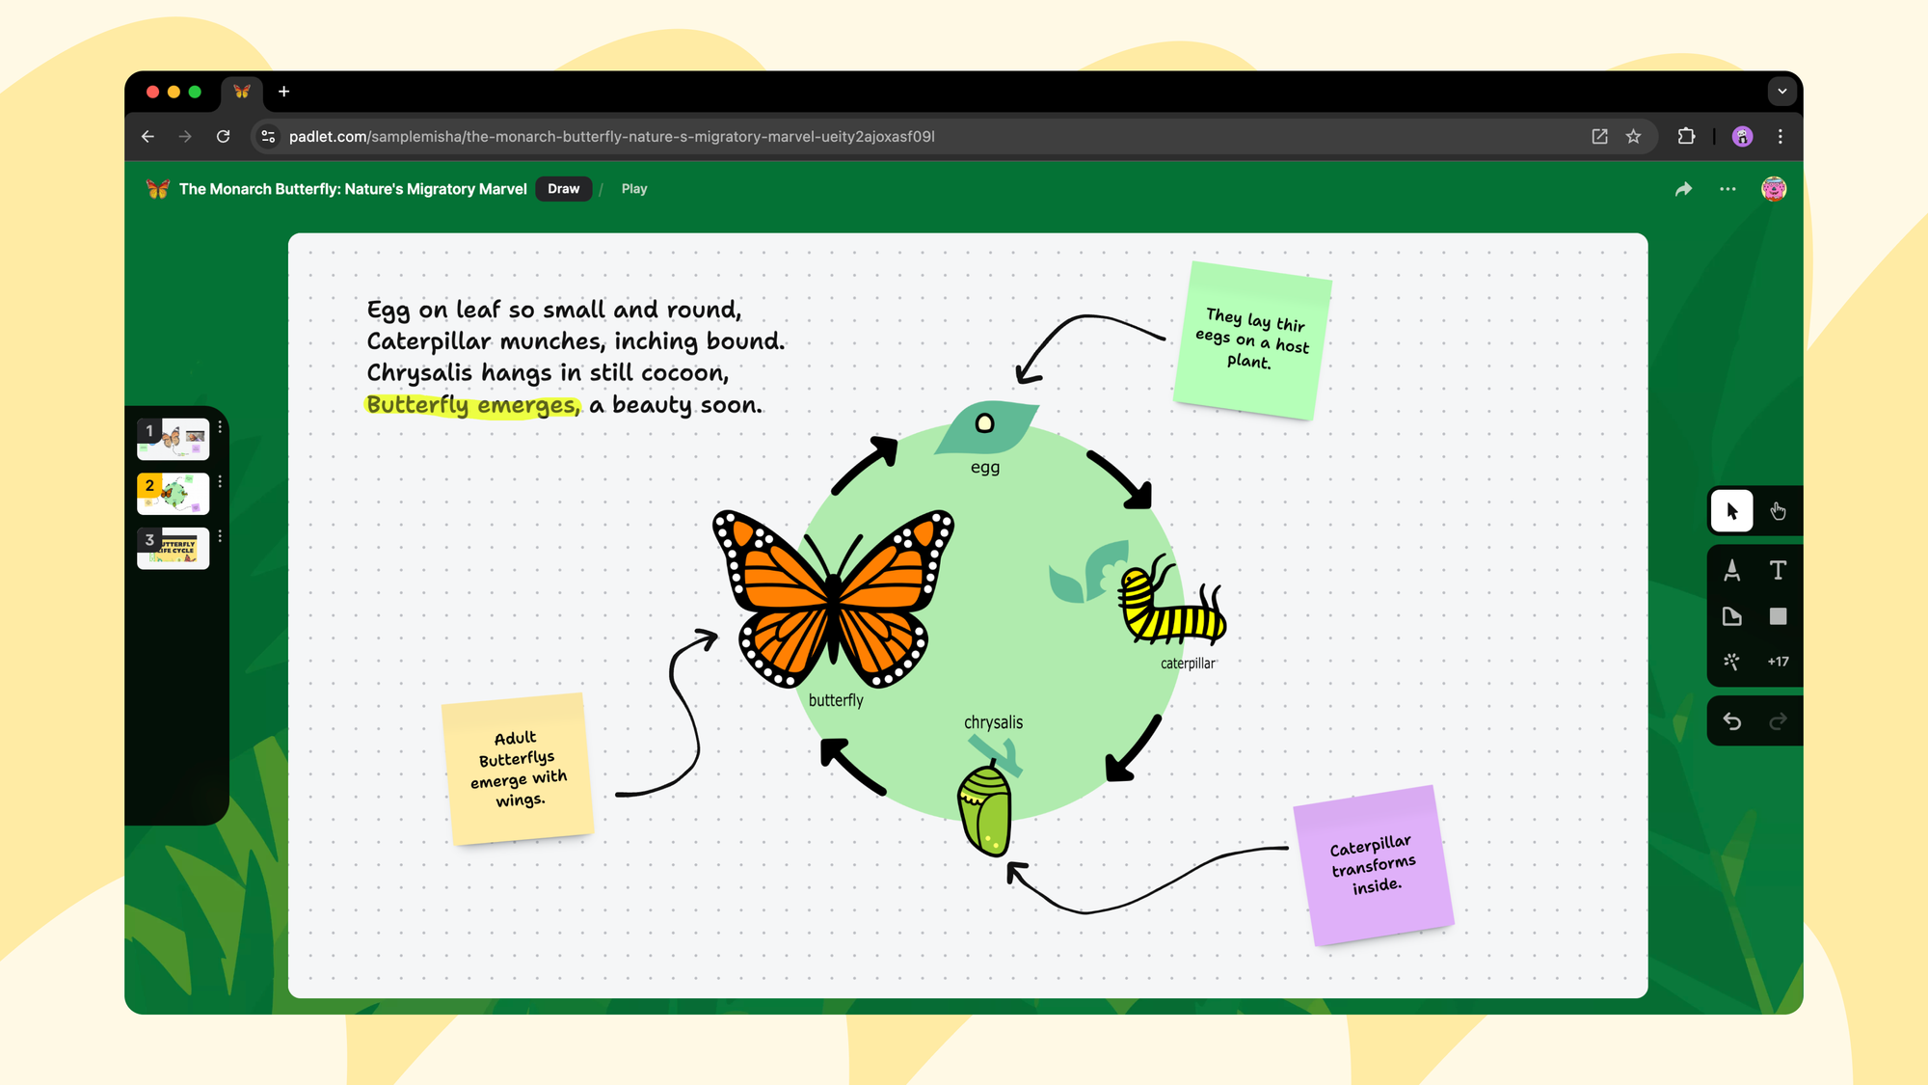Select the pen/draw tool
The height and width of the screenshot is (1085, 1928).
coord(1732,570)
